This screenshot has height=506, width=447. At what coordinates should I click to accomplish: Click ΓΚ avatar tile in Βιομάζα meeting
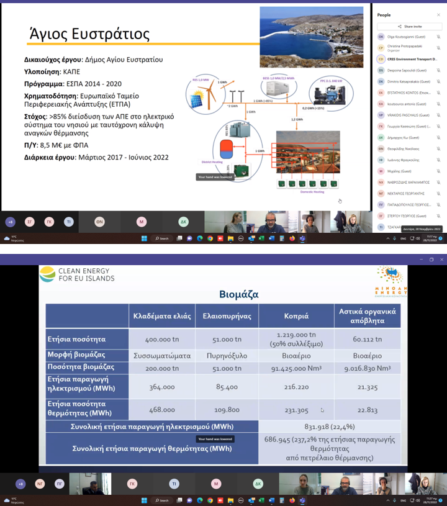click(x=132, y=484)
